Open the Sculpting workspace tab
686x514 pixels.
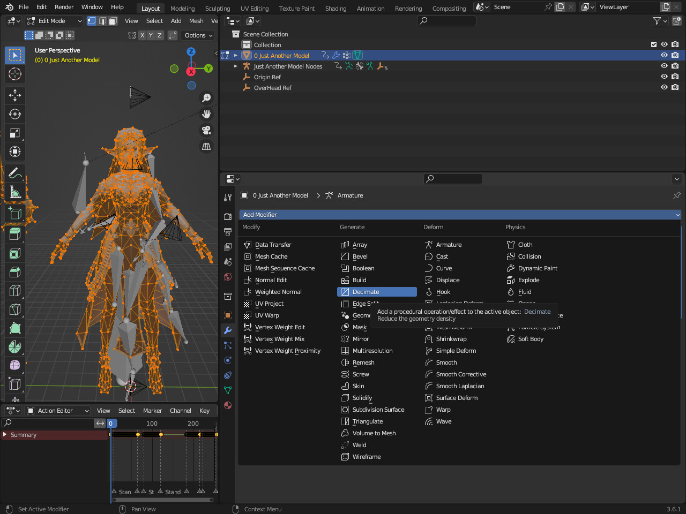click(218, 9)
